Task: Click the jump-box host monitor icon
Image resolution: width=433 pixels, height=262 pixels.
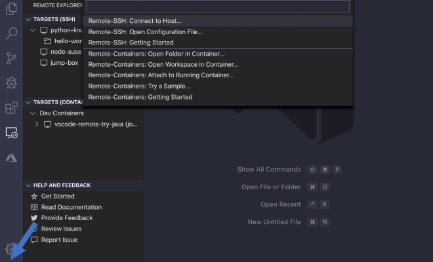Action: click(44, 63)
